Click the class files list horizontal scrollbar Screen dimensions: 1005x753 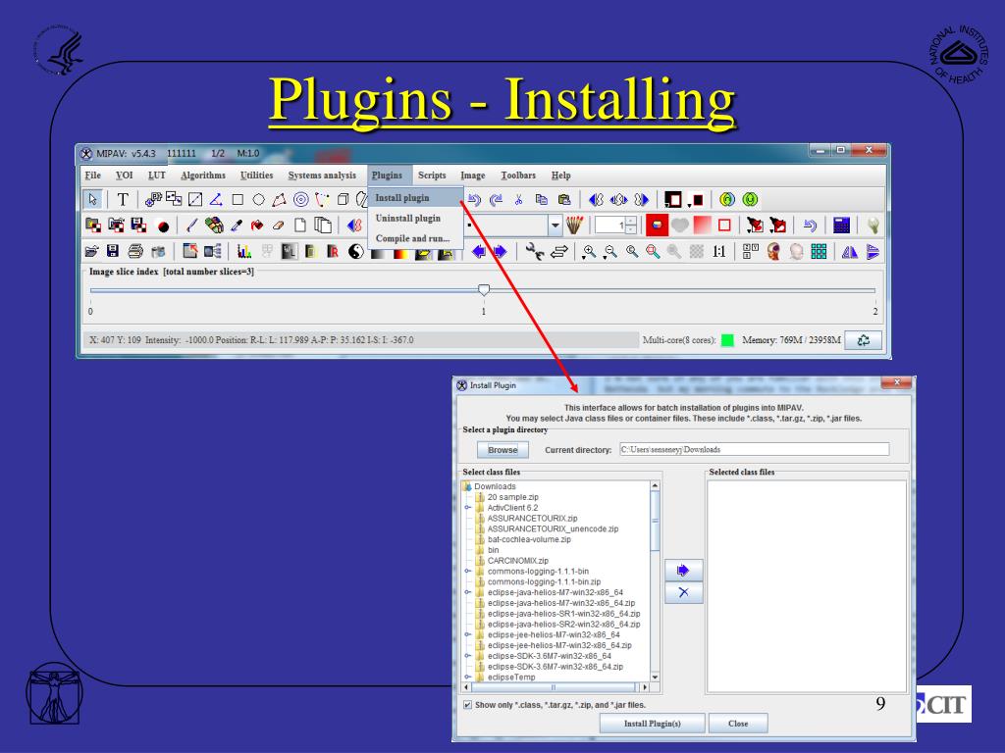point(555,687)
